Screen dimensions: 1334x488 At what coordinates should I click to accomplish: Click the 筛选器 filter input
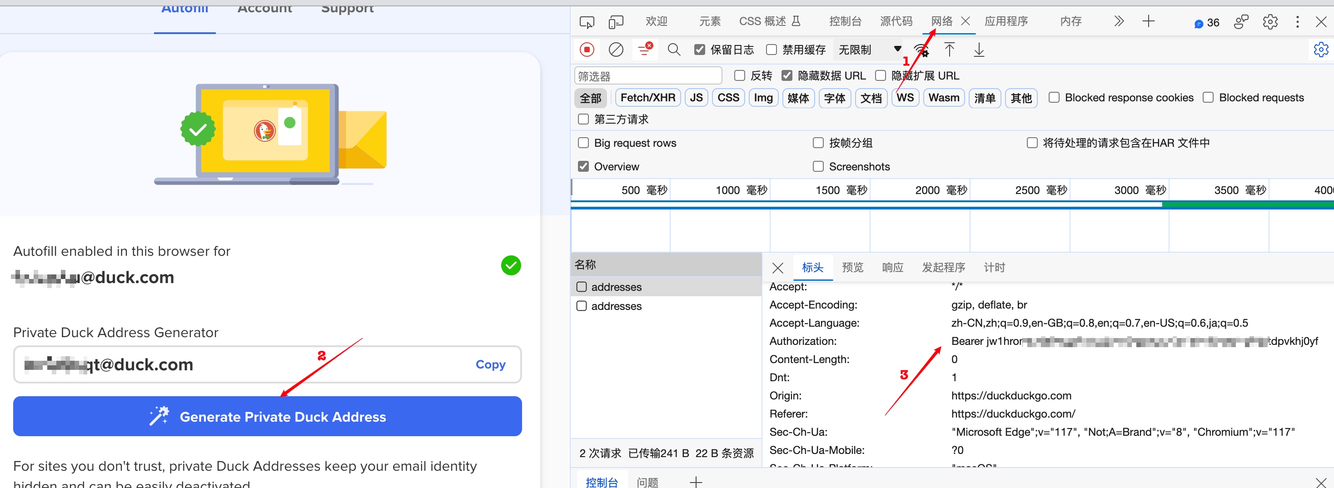[648, 76]
